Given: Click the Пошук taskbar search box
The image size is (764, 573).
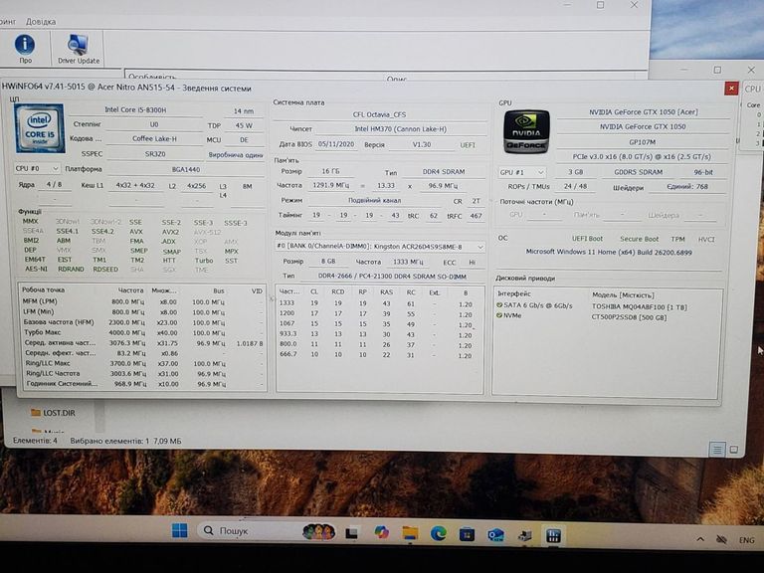Looking at the screenshot, I should [267, 530].
